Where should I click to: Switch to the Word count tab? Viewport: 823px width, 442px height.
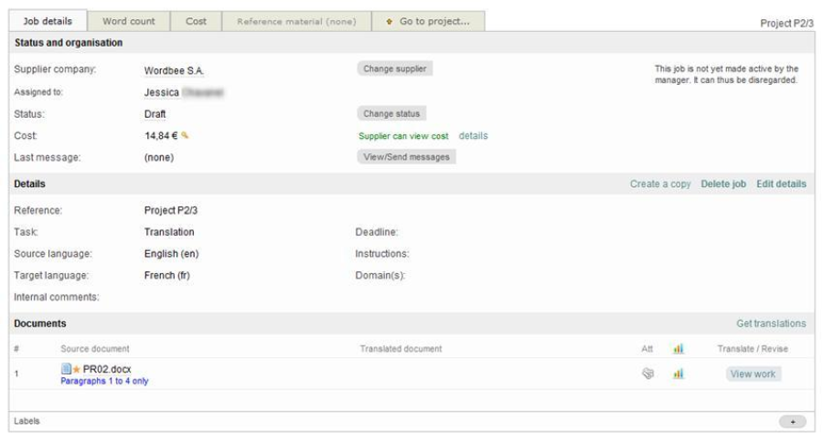pos(129,21)
